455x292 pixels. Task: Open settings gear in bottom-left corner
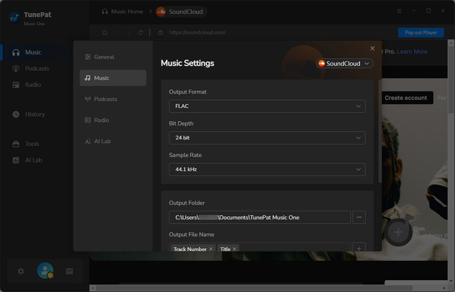point(21,272)
